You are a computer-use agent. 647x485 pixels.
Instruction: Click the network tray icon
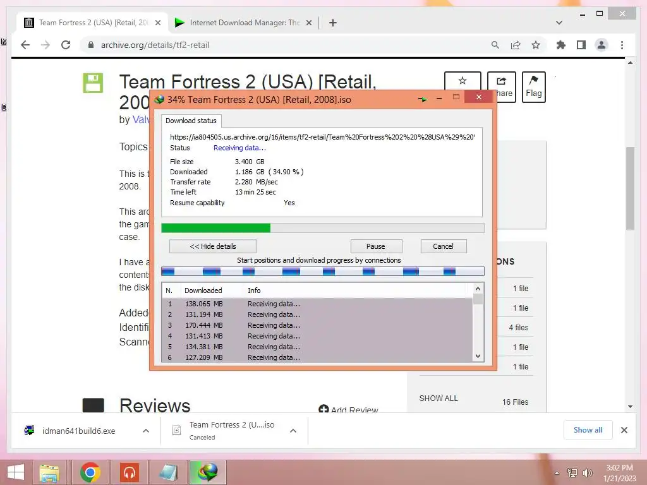[x=572, y=473]
